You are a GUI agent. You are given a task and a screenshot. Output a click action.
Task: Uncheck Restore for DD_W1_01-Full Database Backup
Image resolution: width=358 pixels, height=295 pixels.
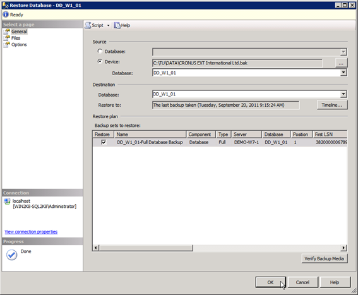pos(104,142)
